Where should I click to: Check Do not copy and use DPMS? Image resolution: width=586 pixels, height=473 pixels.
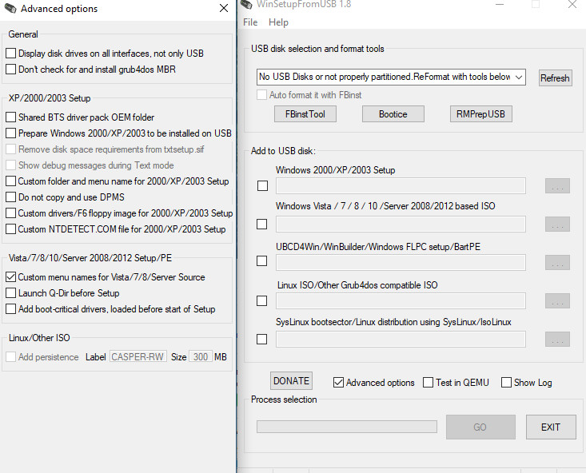(x=11, y=197)
